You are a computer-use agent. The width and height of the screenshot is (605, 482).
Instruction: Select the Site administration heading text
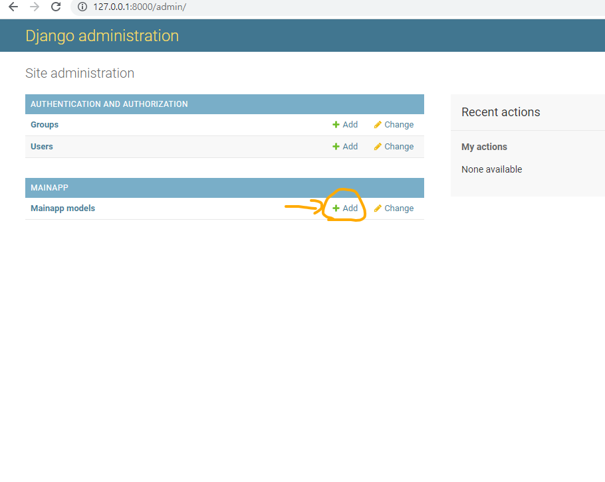[80, 73]
